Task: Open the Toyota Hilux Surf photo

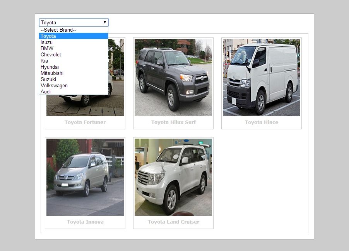Action: (173, 78)
